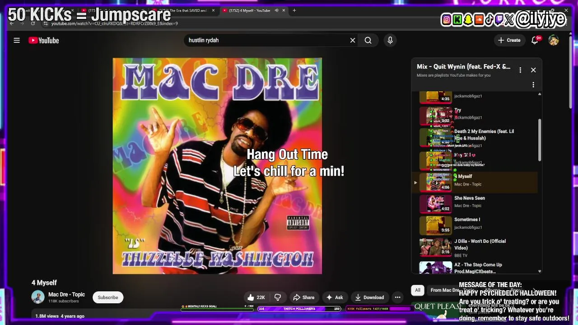578x325 pixels.
Task: Open Mac Dre channel avatar
Action: coord(38,297)
